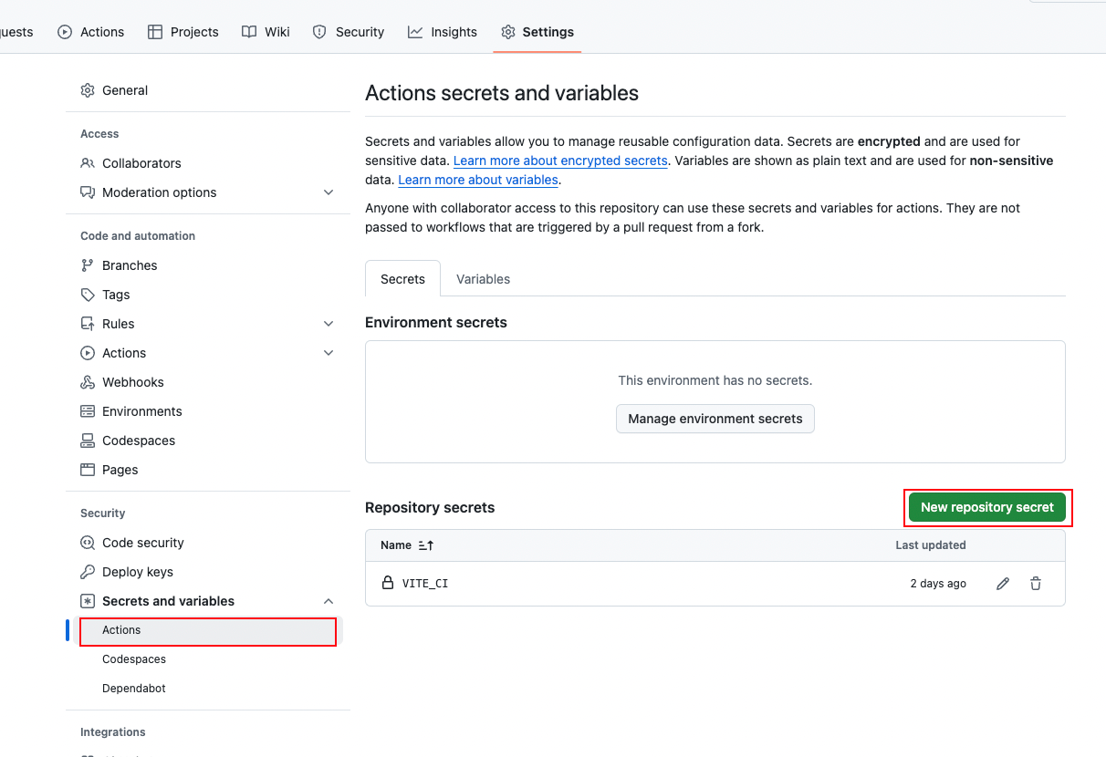The height and width of the screenshot is (757, 1106).
Task: Open the Wiki repository tab
Action: point(266,32)
